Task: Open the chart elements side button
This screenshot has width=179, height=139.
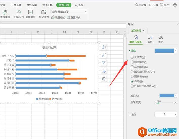Action: click(104, 47)
